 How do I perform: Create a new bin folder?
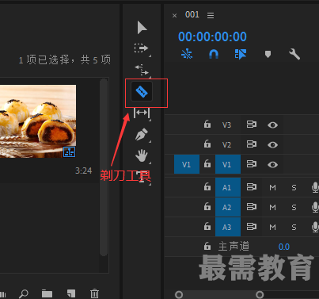click(47, 293)
